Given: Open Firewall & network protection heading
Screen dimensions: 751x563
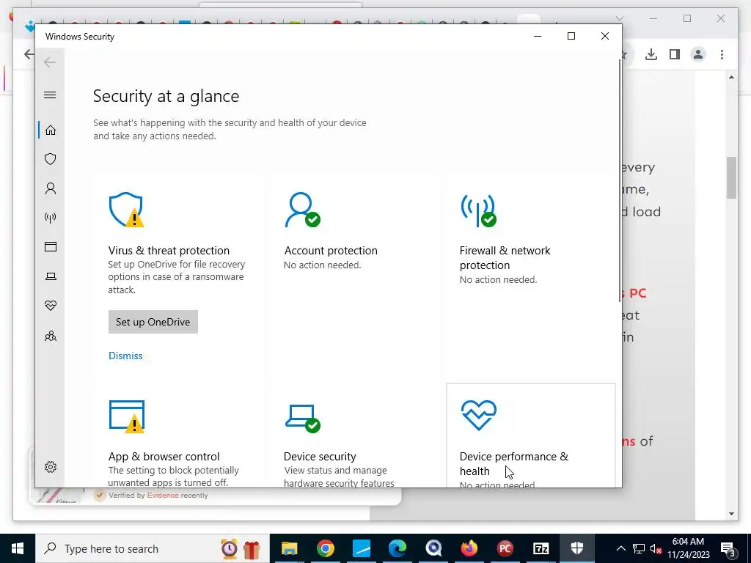Looking at the screenshot, I should click(x=505, y=257).
